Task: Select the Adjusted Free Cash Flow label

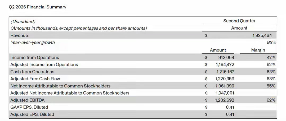Action: [x=35, y=79]
